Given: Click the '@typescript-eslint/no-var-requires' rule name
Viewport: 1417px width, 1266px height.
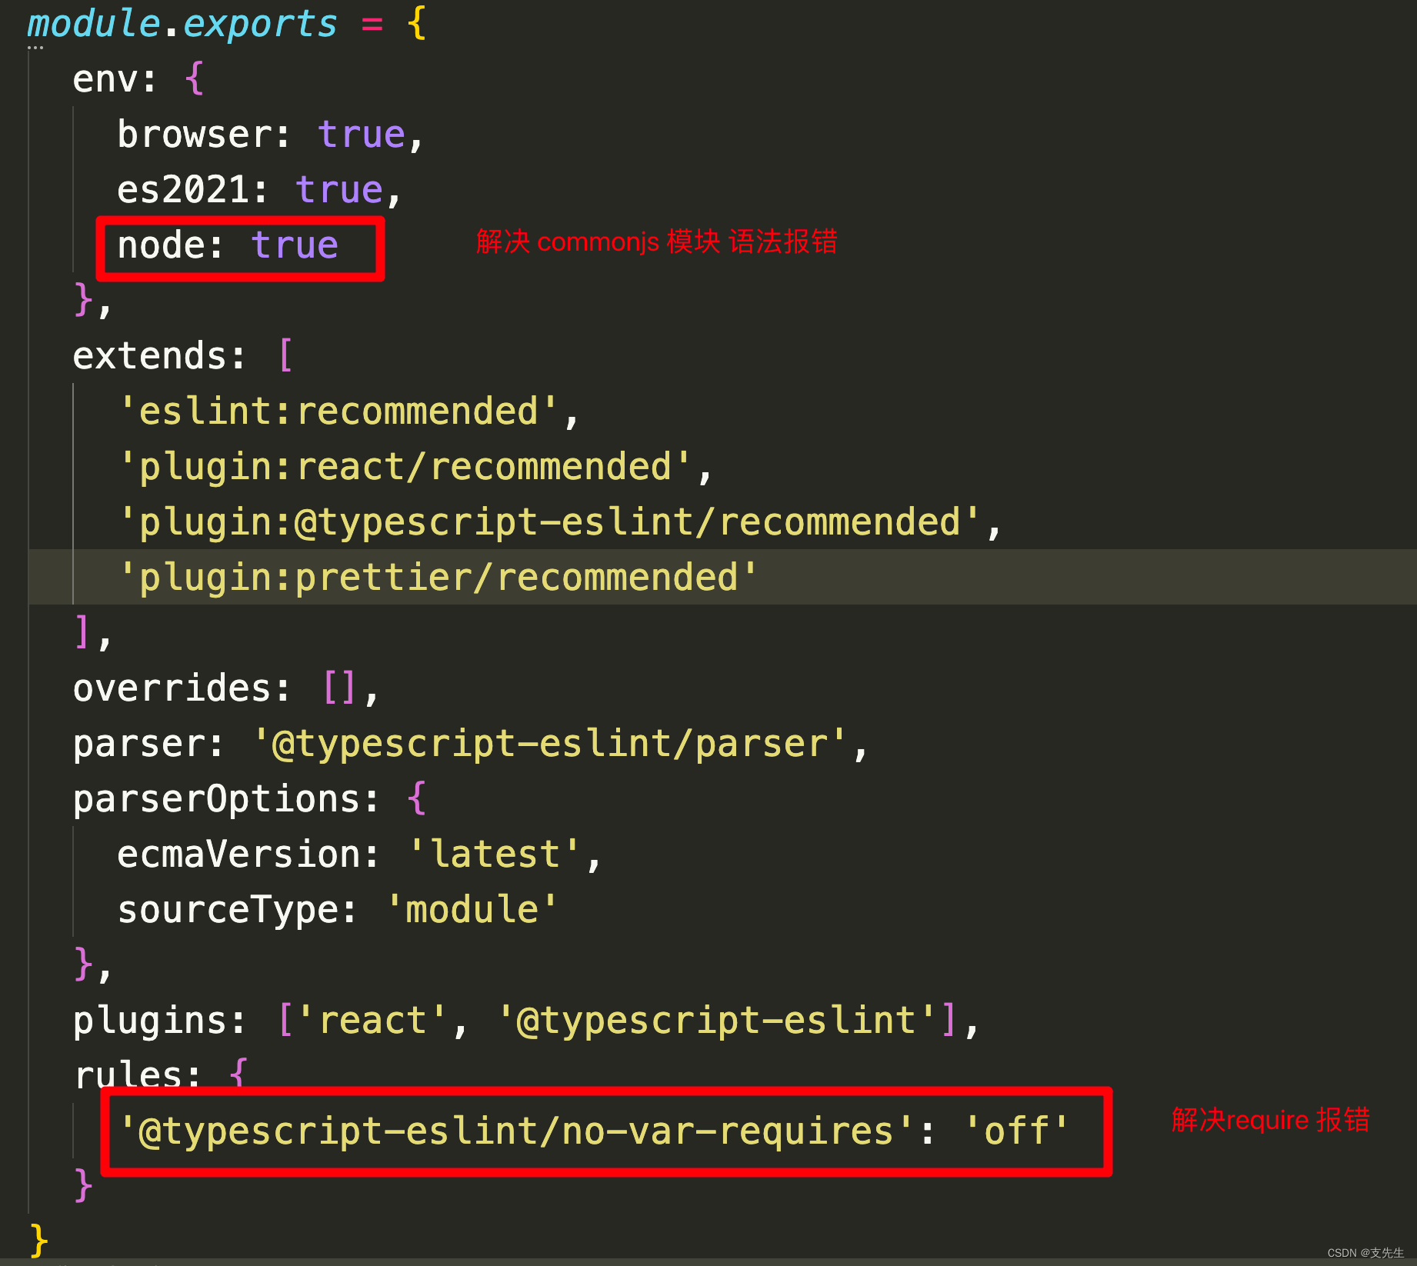Looking at the screenshot, I should [x=516, y=1131].
